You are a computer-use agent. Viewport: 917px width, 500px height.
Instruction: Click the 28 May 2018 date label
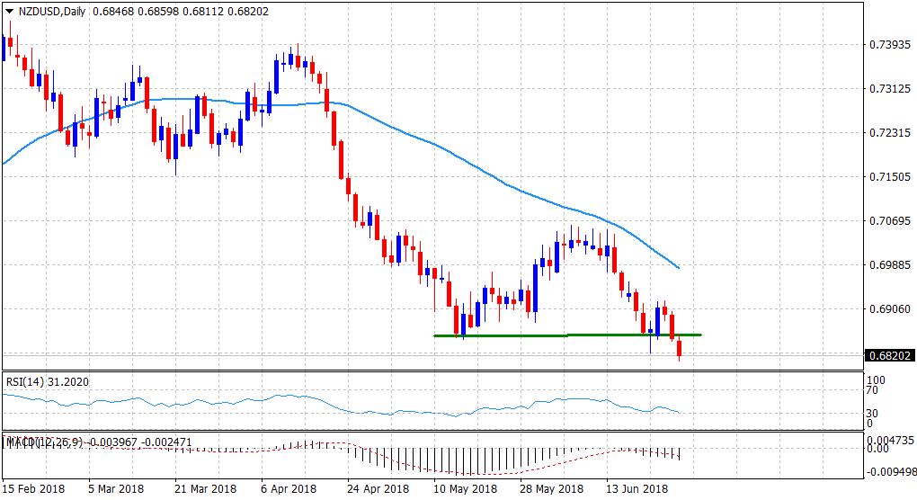click(551, 488)
